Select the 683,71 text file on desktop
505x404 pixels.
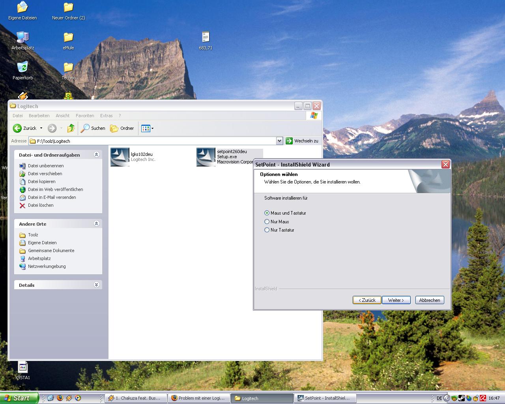click(206, 41)
